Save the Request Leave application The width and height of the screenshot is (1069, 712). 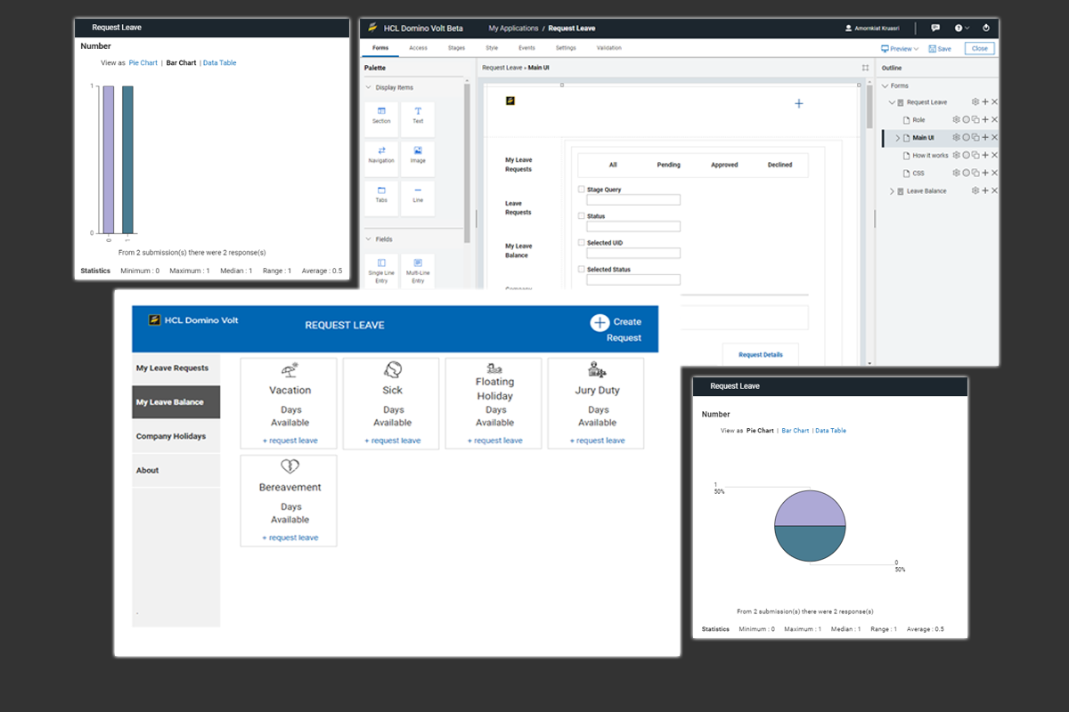click(x=940, y=49)
